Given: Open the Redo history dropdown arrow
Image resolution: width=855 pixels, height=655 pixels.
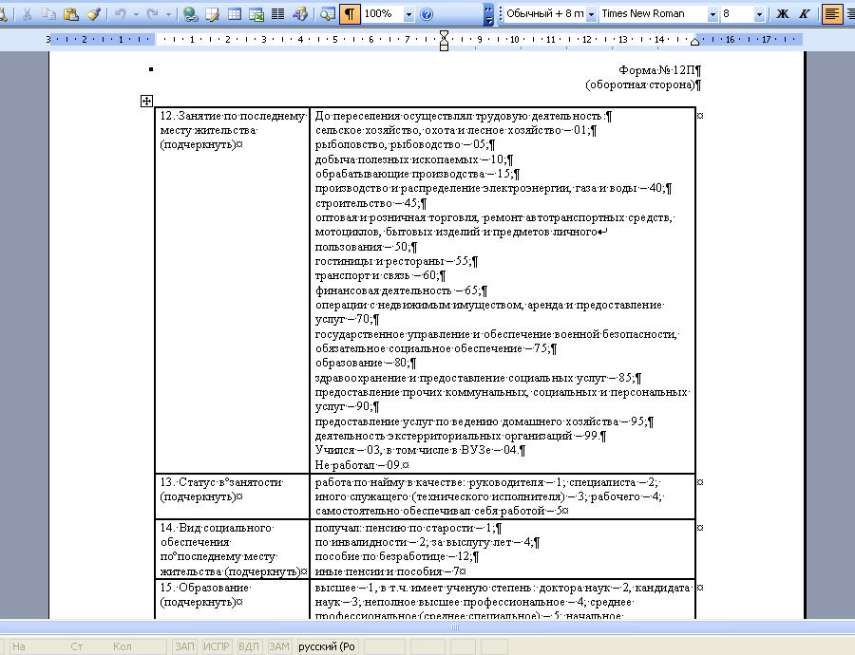Looking at the screenshot, I should coord(168,14).
